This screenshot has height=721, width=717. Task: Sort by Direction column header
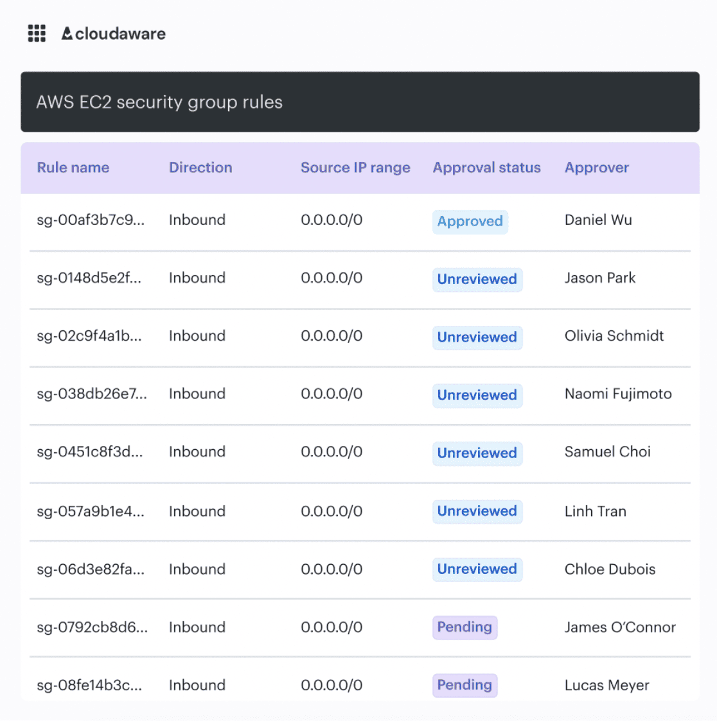coord(200,168)
